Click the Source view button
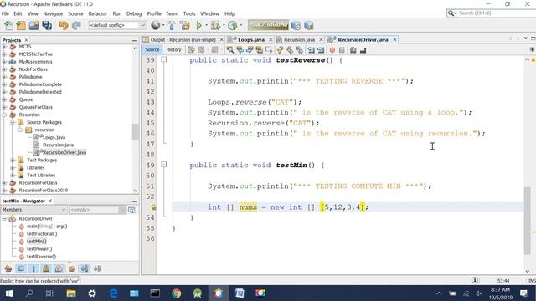The image size is (536, 301). pyautogui.click(x=152, y=50)
